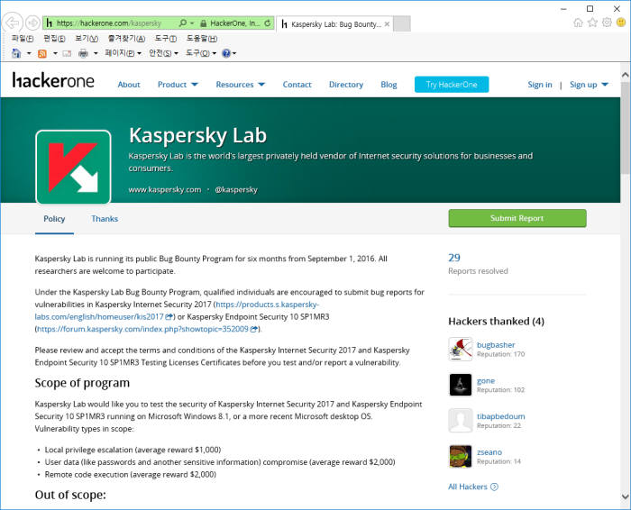Open the 도구(T) menu in menu bar
Screen dimensions: 631x510
[165, 39]
